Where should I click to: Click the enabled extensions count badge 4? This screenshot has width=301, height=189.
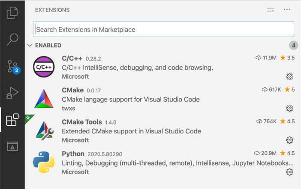click(294, 45)
